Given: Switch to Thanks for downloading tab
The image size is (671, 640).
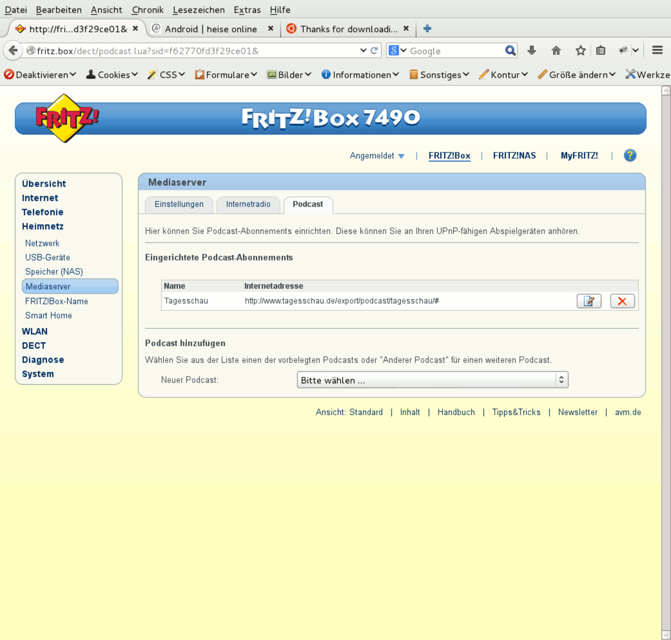Looking at the screenshot, I should [348, 29].
